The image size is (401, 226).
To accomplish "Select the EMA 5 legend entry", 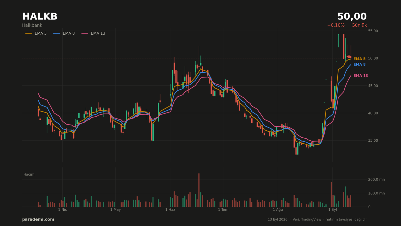I will point(36,33).
